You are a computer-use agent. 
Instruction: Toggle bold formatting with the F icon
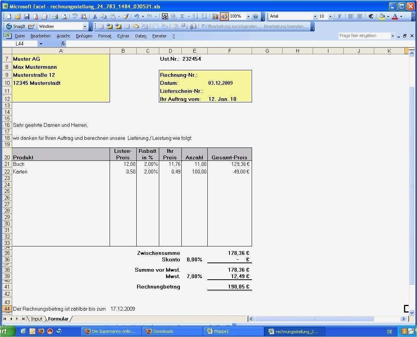(340, 16)
